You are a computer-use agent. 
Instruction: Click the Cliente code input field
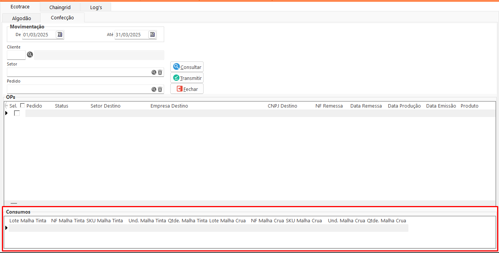click(x=16, y=55)
